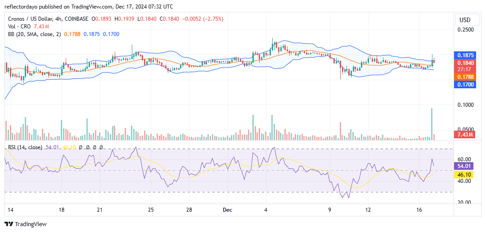This screenshot has width=486, height=232.
Task: Click the 60.00 RSI axis value
Action: tap(465, 159)
